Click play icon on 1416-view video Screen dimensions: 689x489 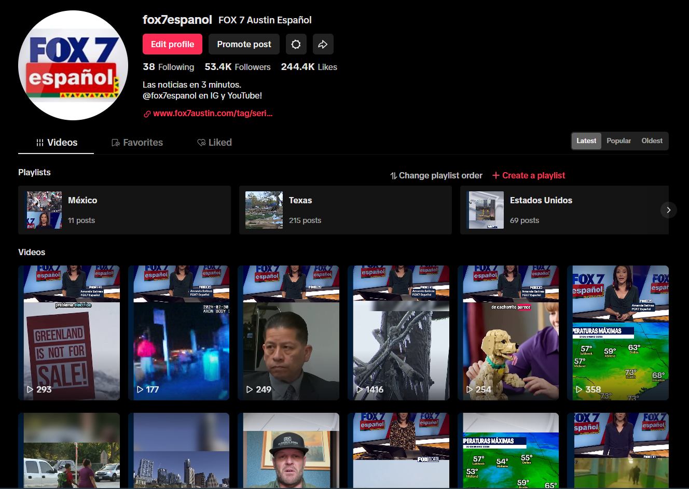[360, 389]
